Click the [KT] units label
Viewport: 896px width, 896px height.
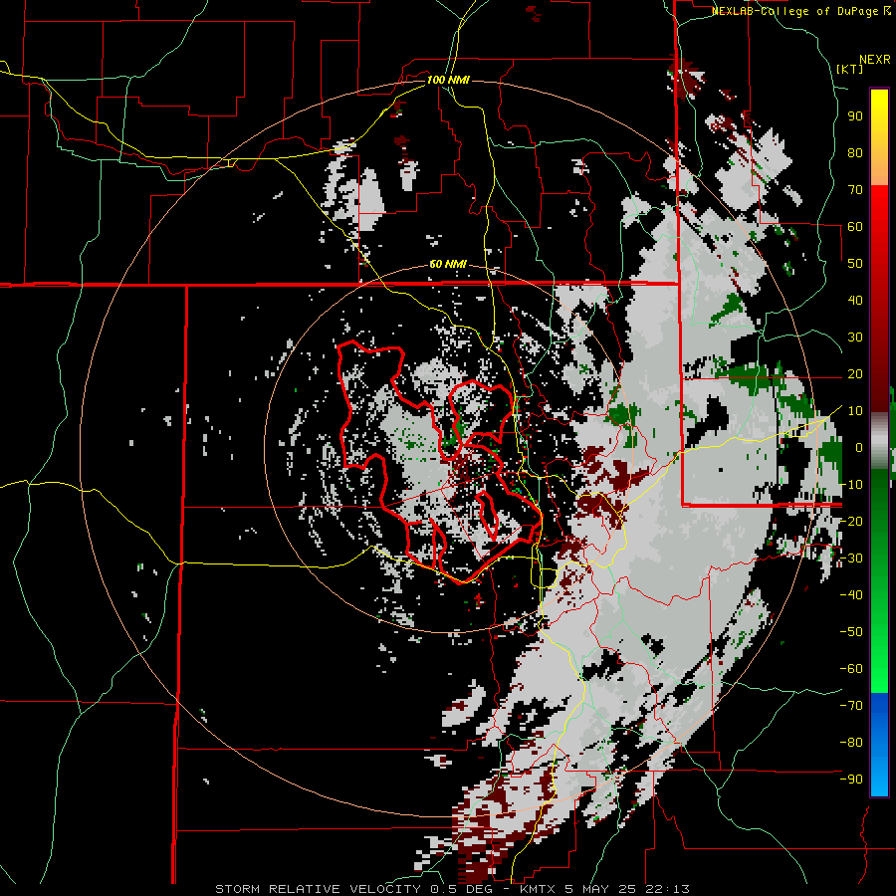point(849,69)
